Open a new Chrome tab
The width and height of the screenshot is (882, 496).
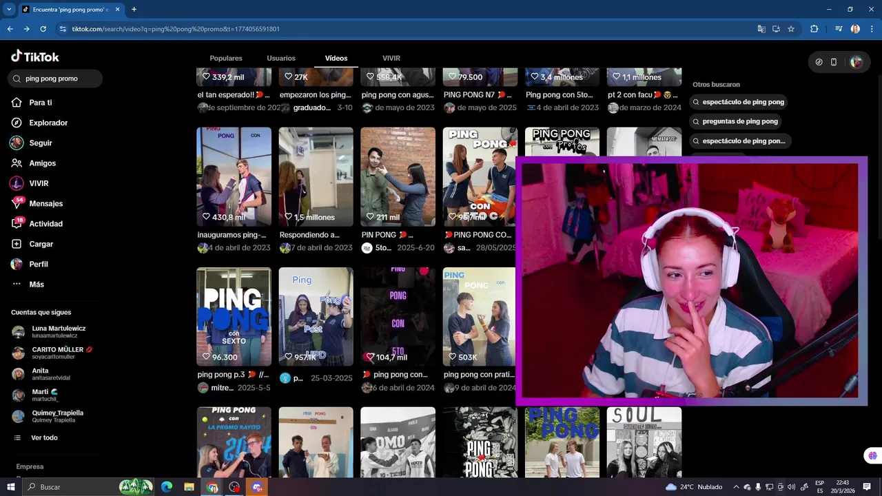tap(134, 9)
